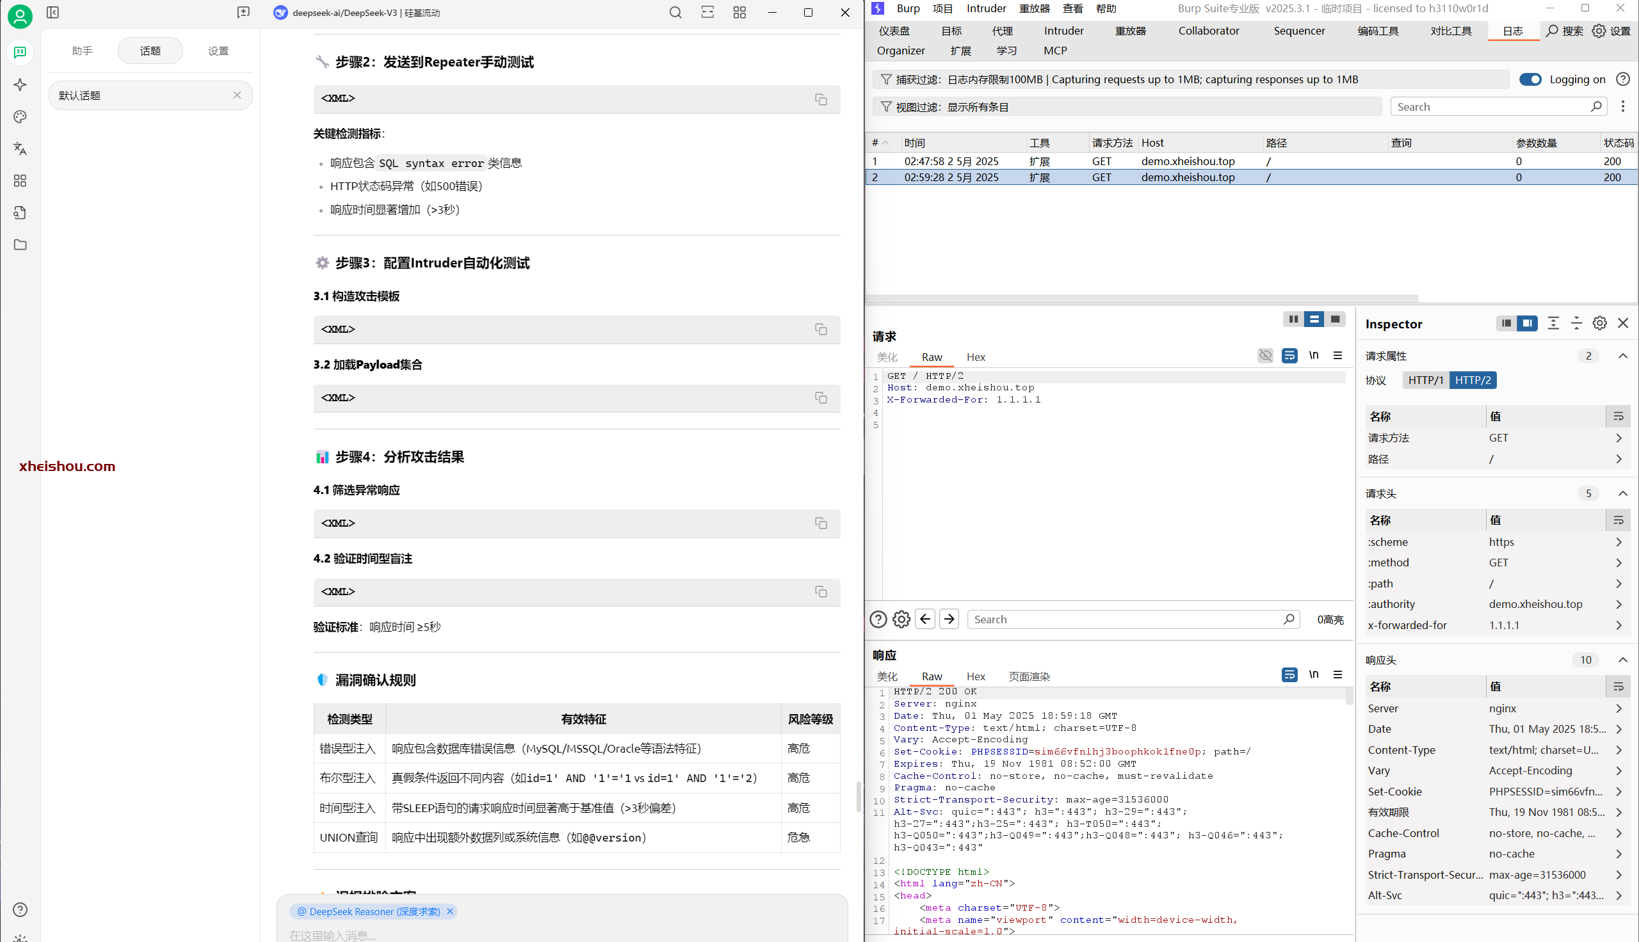
Task: Click the logger Search input field
Action: point(1498,107)
